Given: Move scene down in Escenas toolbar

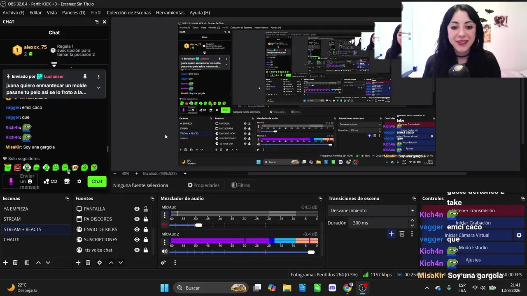Looking at the screenshot, I should pyautogui.click(x=48, y=262).
